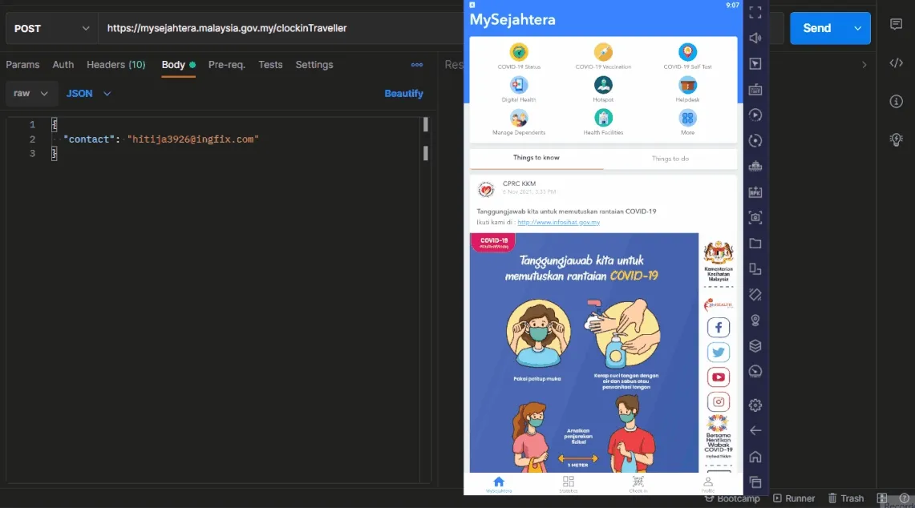Open Hotspot in MySejahtera
915x508 pixels.
click(603, 89)
